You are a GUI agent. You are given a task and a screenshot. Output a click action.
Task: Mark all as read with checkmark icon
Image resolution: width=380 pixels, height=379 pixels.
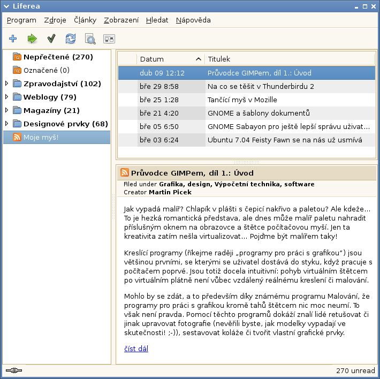tap(51, 39)
